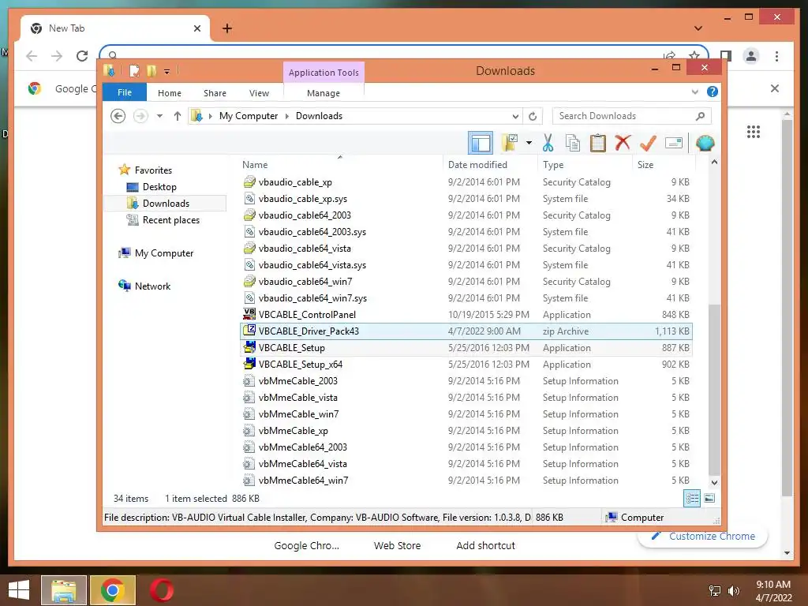
Task: Open a new Chrome tab
Action: pos(226,28)
